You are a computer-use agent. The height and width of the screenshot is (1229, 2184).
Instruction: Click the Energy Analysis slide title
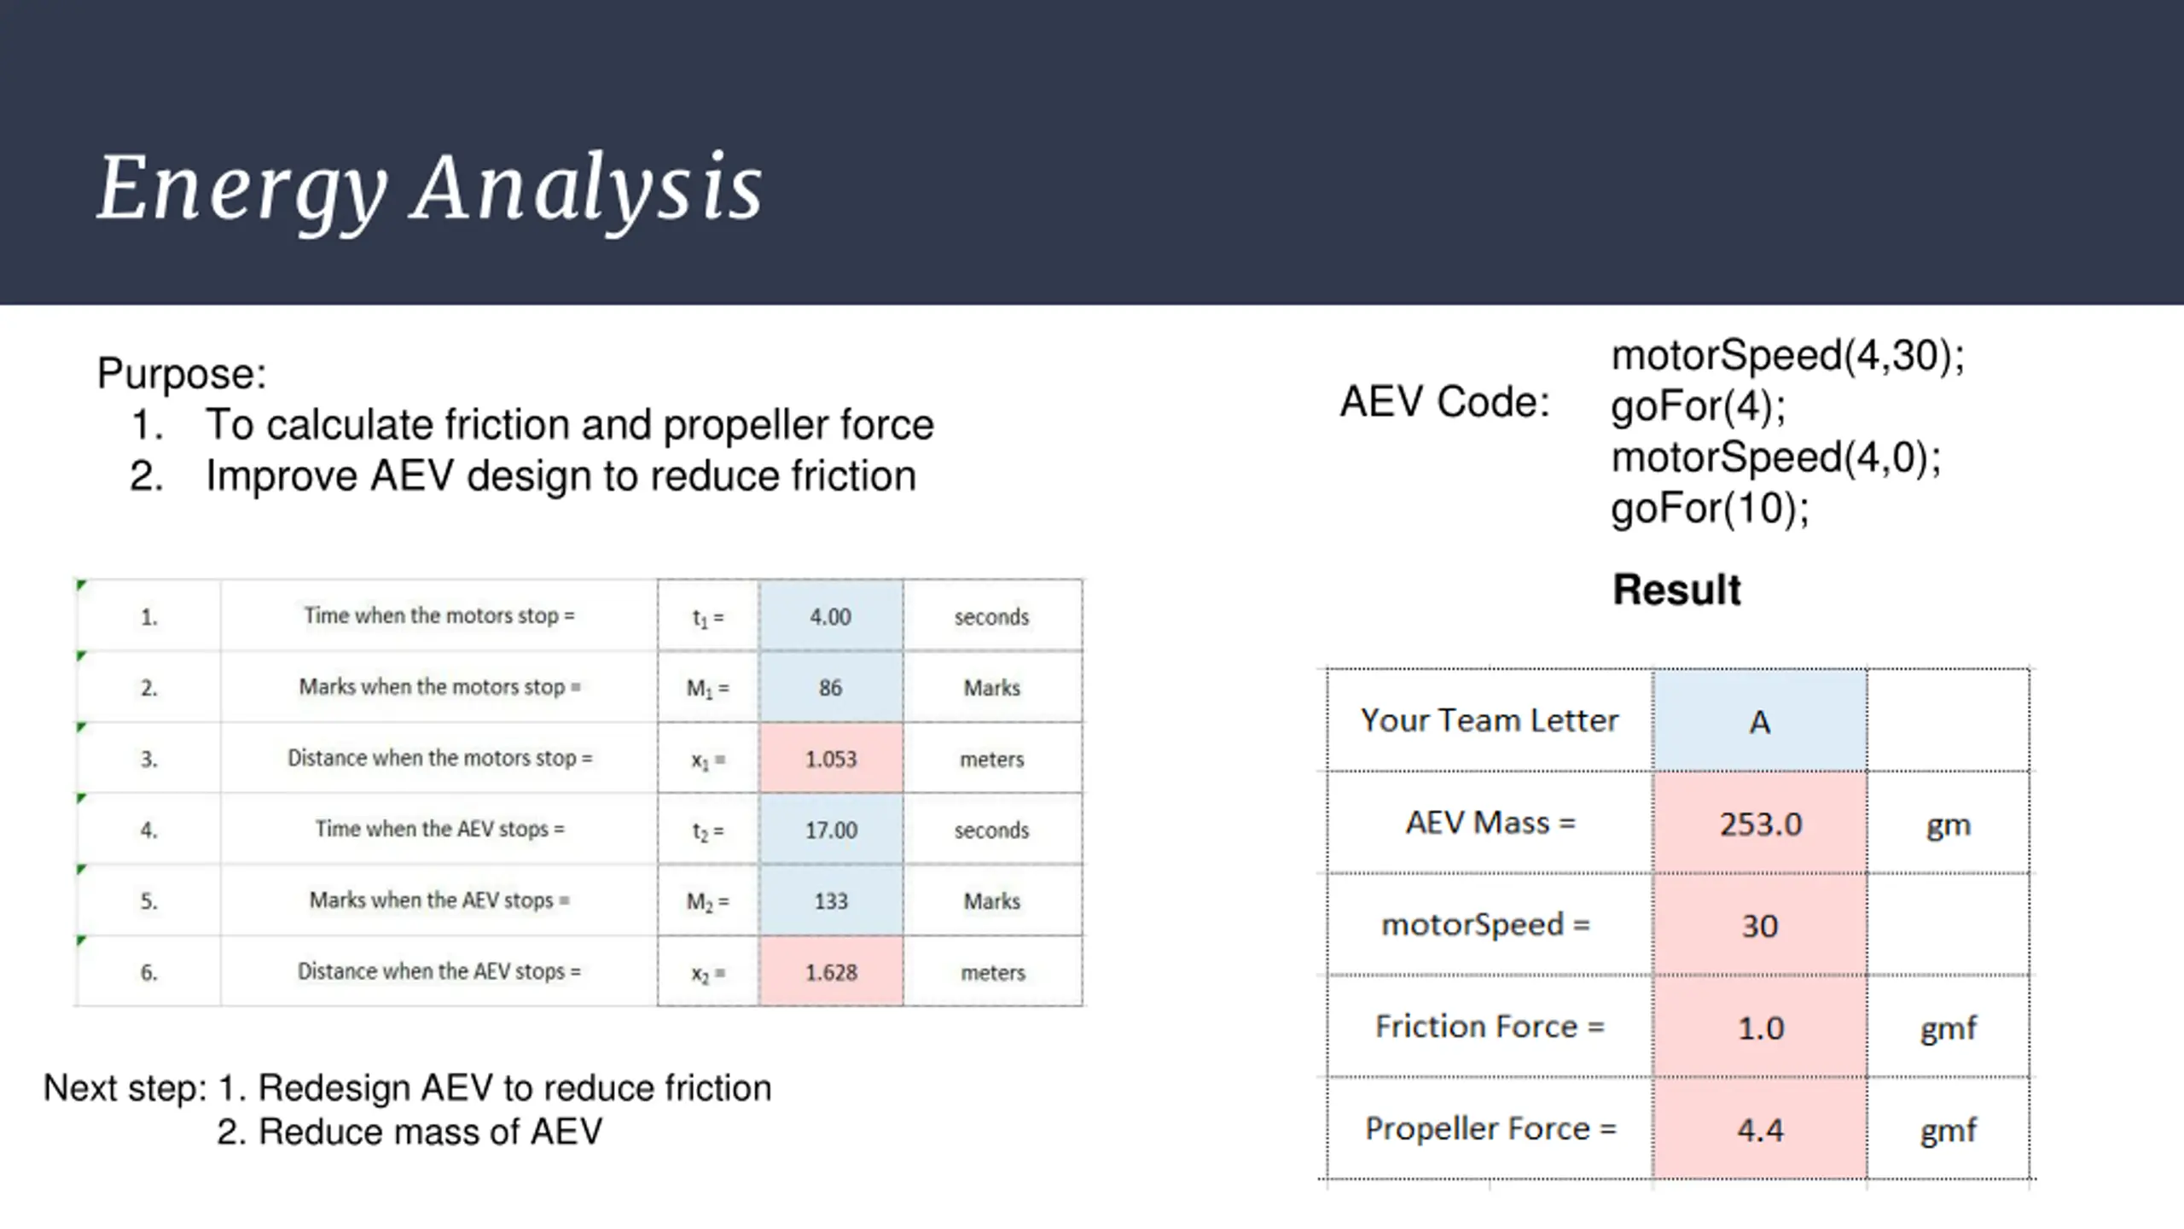[x=430, y=189]
